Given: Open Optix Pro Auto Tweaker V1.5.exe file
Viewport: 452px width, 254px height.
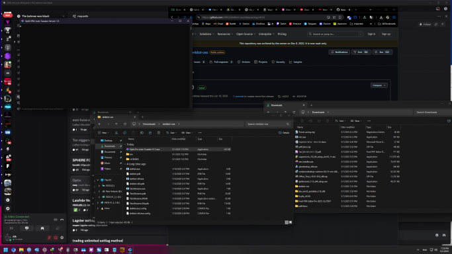Looking at the screenshot, I should [178, 149].
